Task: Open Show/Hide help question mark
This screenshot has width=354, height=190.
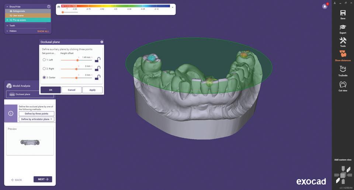Action: pos(49,7)
